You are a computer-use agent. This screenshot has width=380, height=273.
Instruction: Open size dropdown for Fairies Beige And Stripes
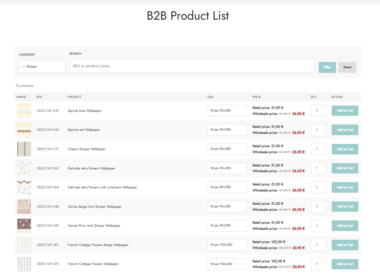227,206
